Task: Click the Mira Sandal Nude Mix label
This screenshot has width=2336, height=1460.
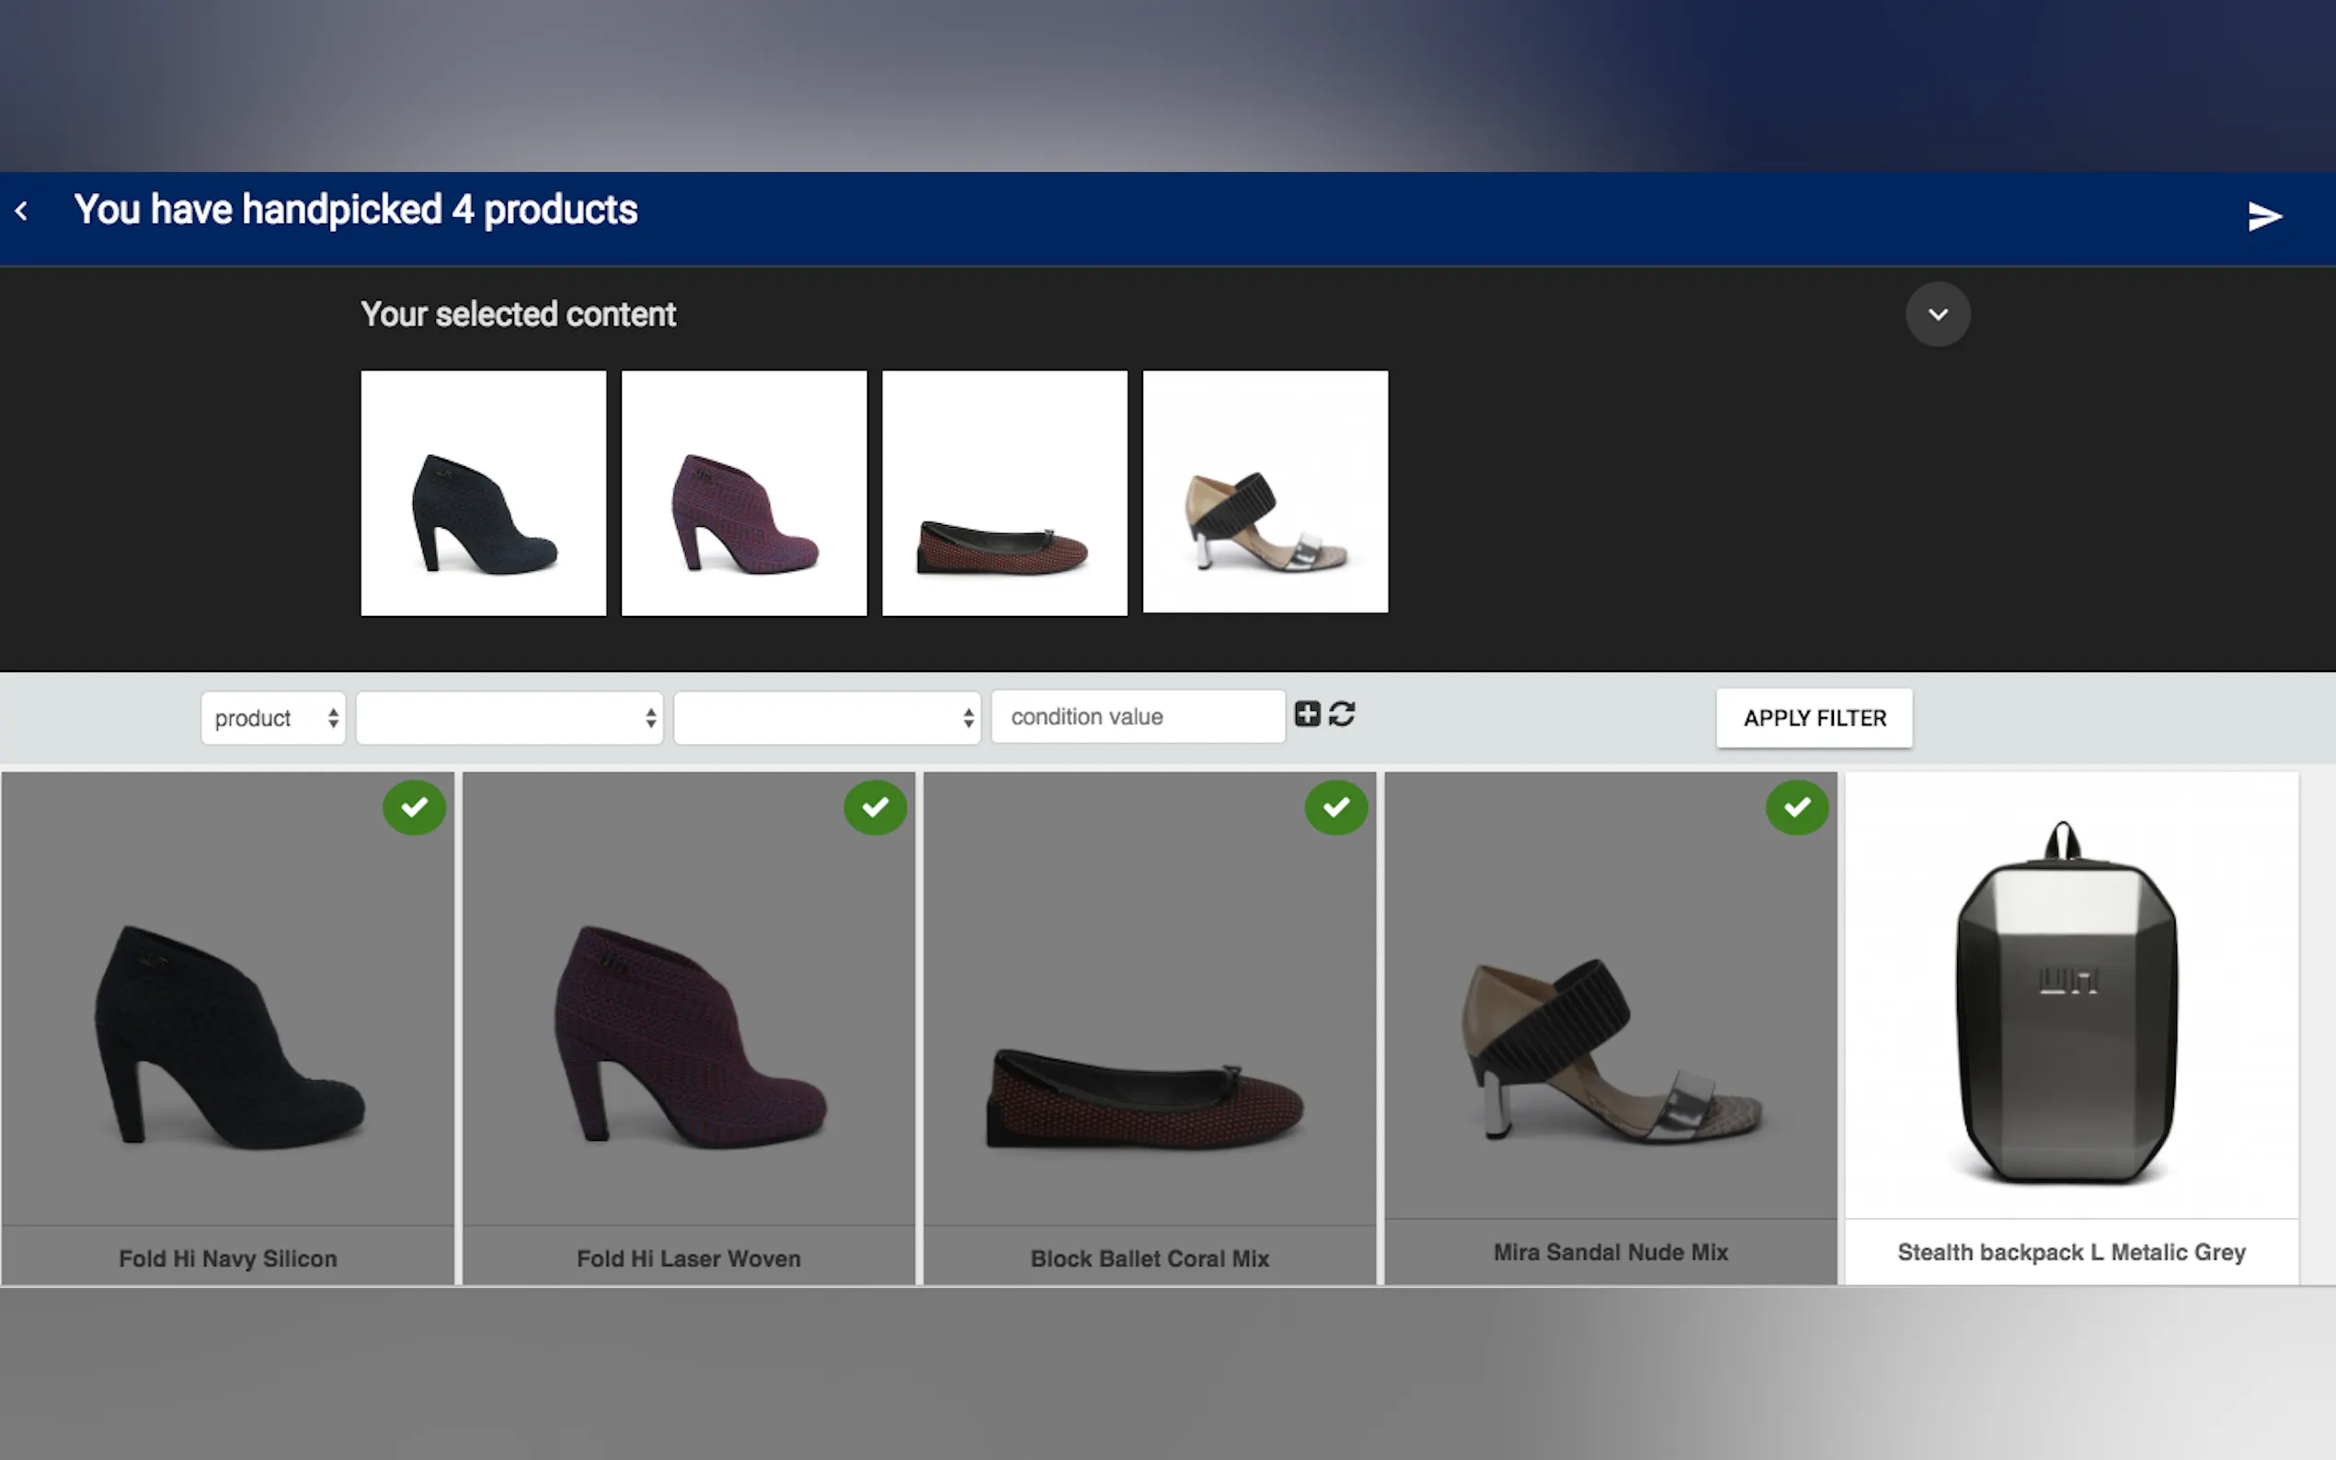Action: coord(1609,1252)
